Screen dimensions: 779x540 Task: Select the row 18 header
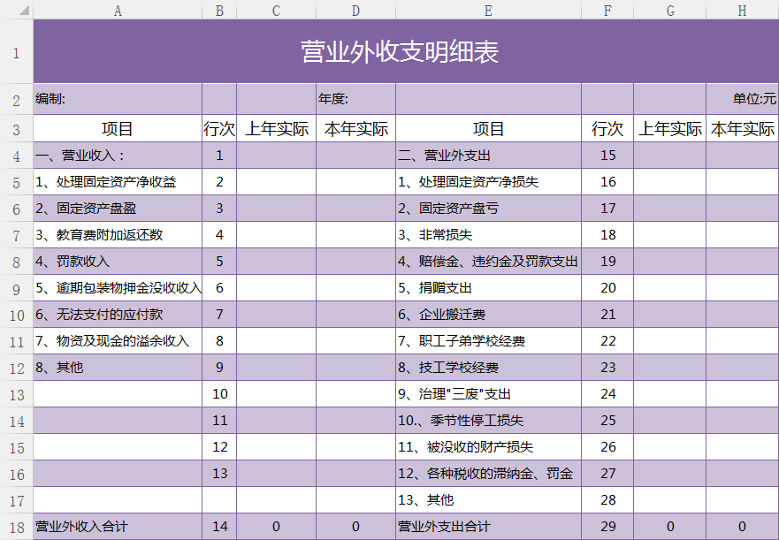click(x=16, y=527)
